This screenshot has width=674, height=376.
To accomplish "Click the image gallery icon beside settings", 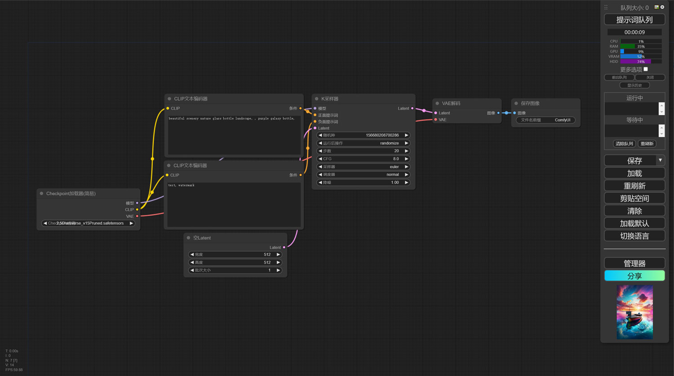I will tap(656, 7).
